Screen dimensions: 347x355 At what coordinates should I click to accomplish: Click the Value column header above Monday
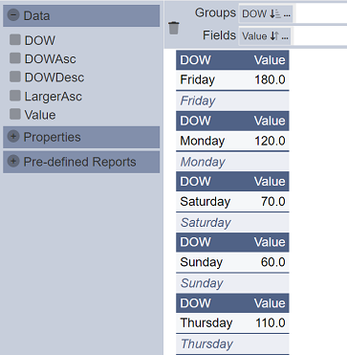[x=270, y=121]
